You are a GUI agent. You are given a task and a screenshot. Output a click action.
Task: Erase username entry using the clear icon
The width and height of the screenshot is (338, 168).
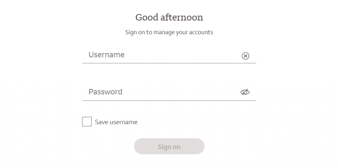pos(245,56)
